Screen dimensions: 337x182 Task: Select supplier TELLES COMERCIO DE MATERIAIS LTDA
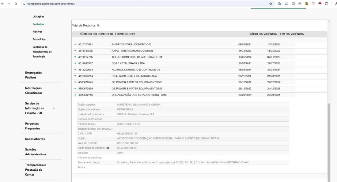click(x=137, y=57)
